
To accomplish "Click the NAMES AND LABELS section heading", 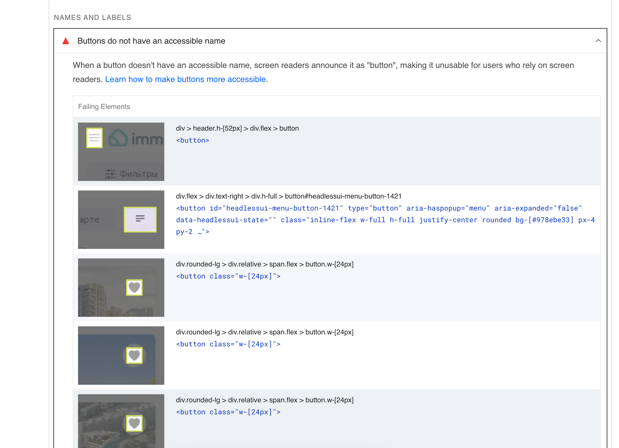I will tap(92, 18).
